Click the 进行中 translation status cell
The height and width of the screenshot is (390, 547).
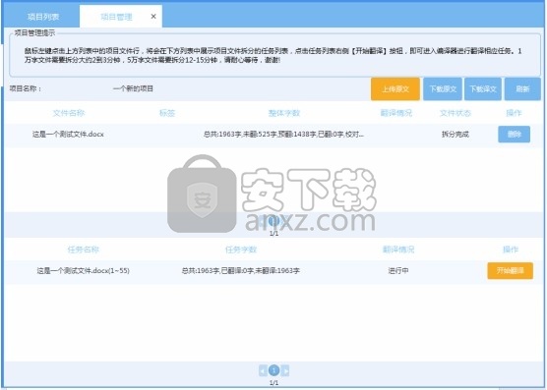click(398, 270)
